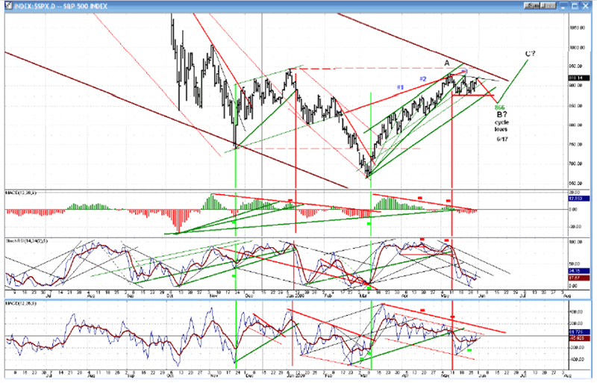597x383 pixels.
Task: Select the blue '#2' annotation label
Action: [423, 79]
